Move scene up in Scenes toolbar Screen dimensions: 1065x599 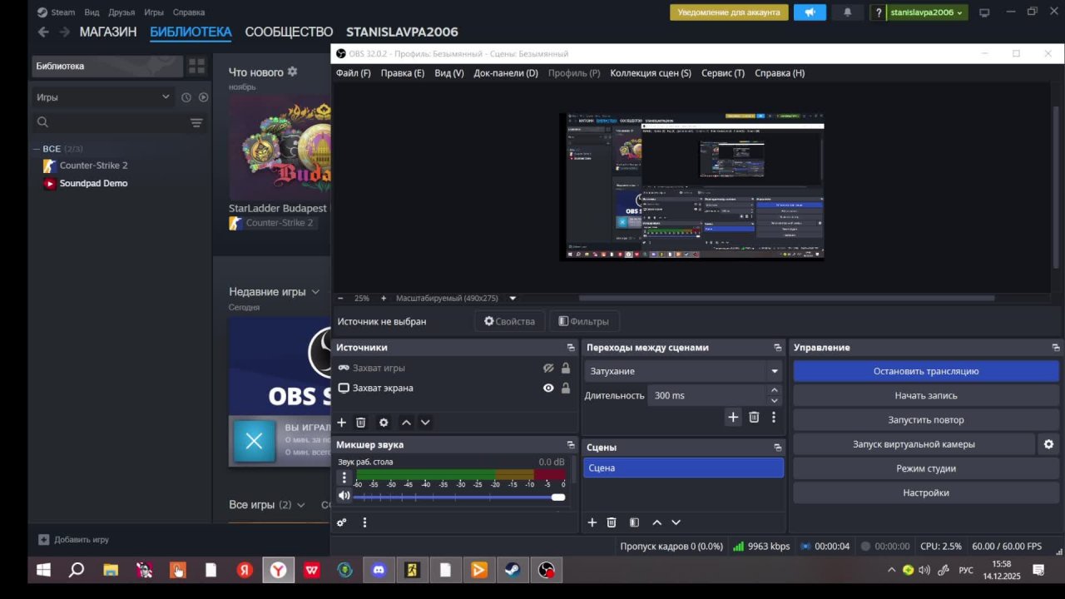(656, 522)
